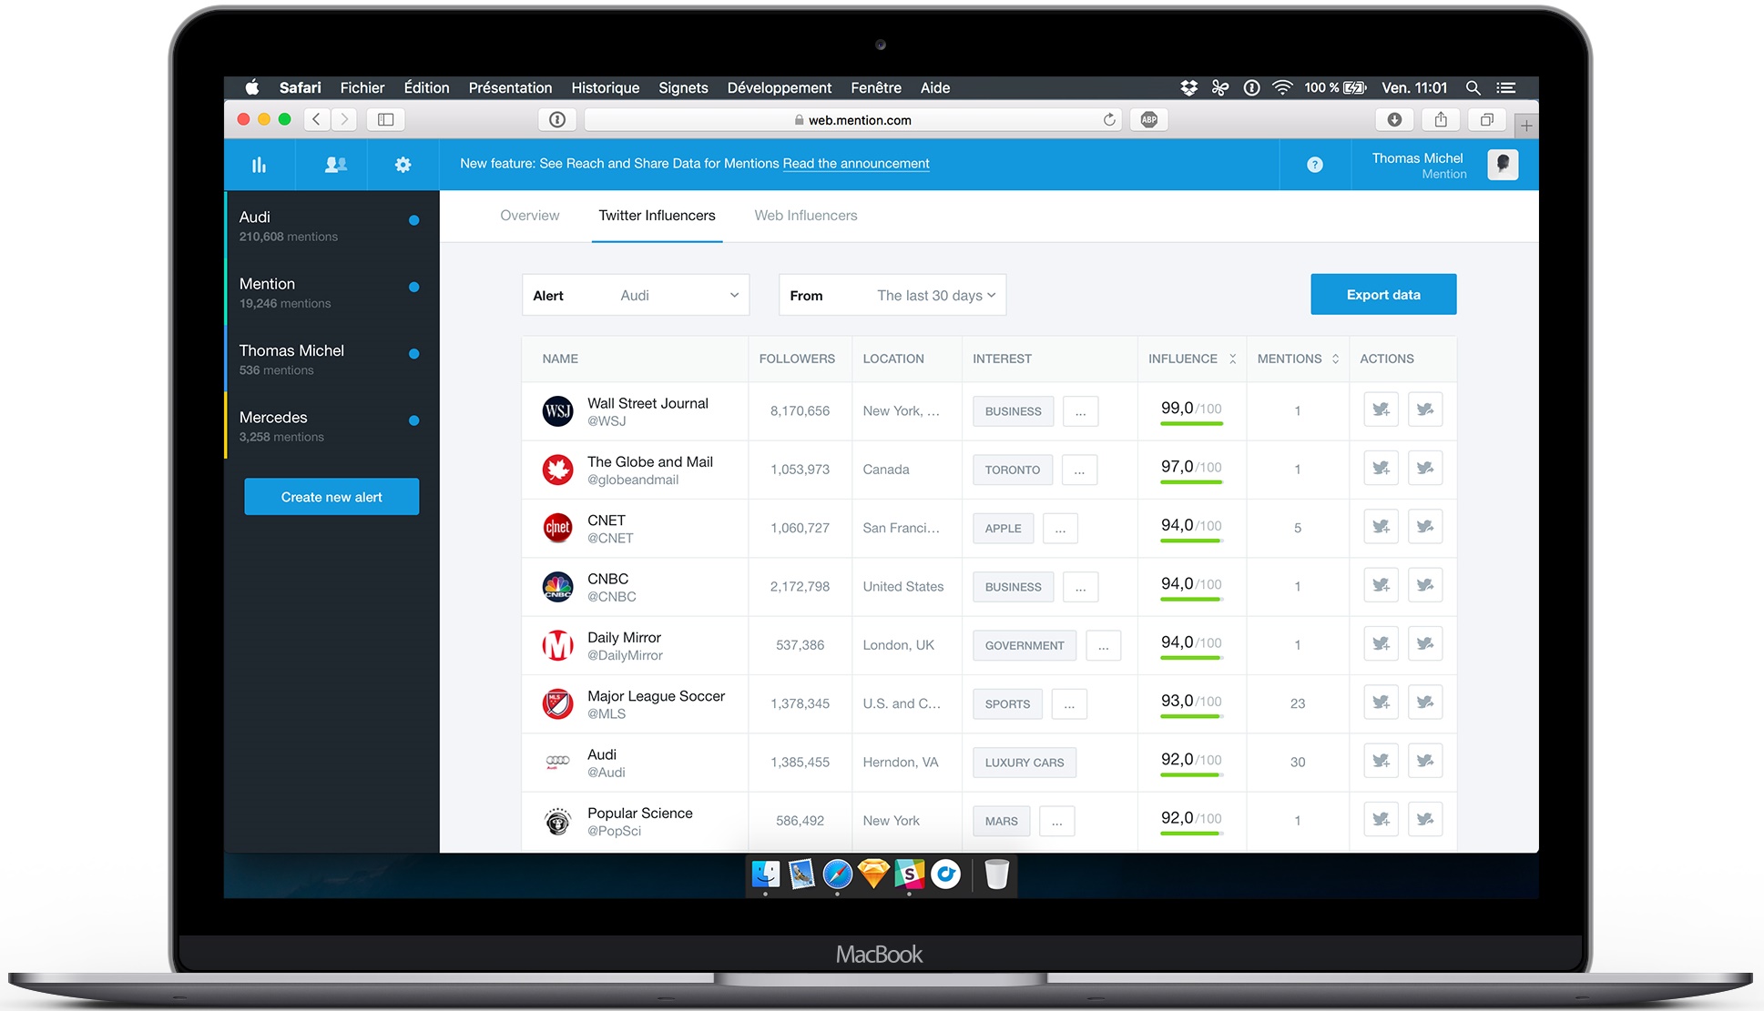
Task: Expand more interests next to APPLE tag
Action: click(1060, 528)
